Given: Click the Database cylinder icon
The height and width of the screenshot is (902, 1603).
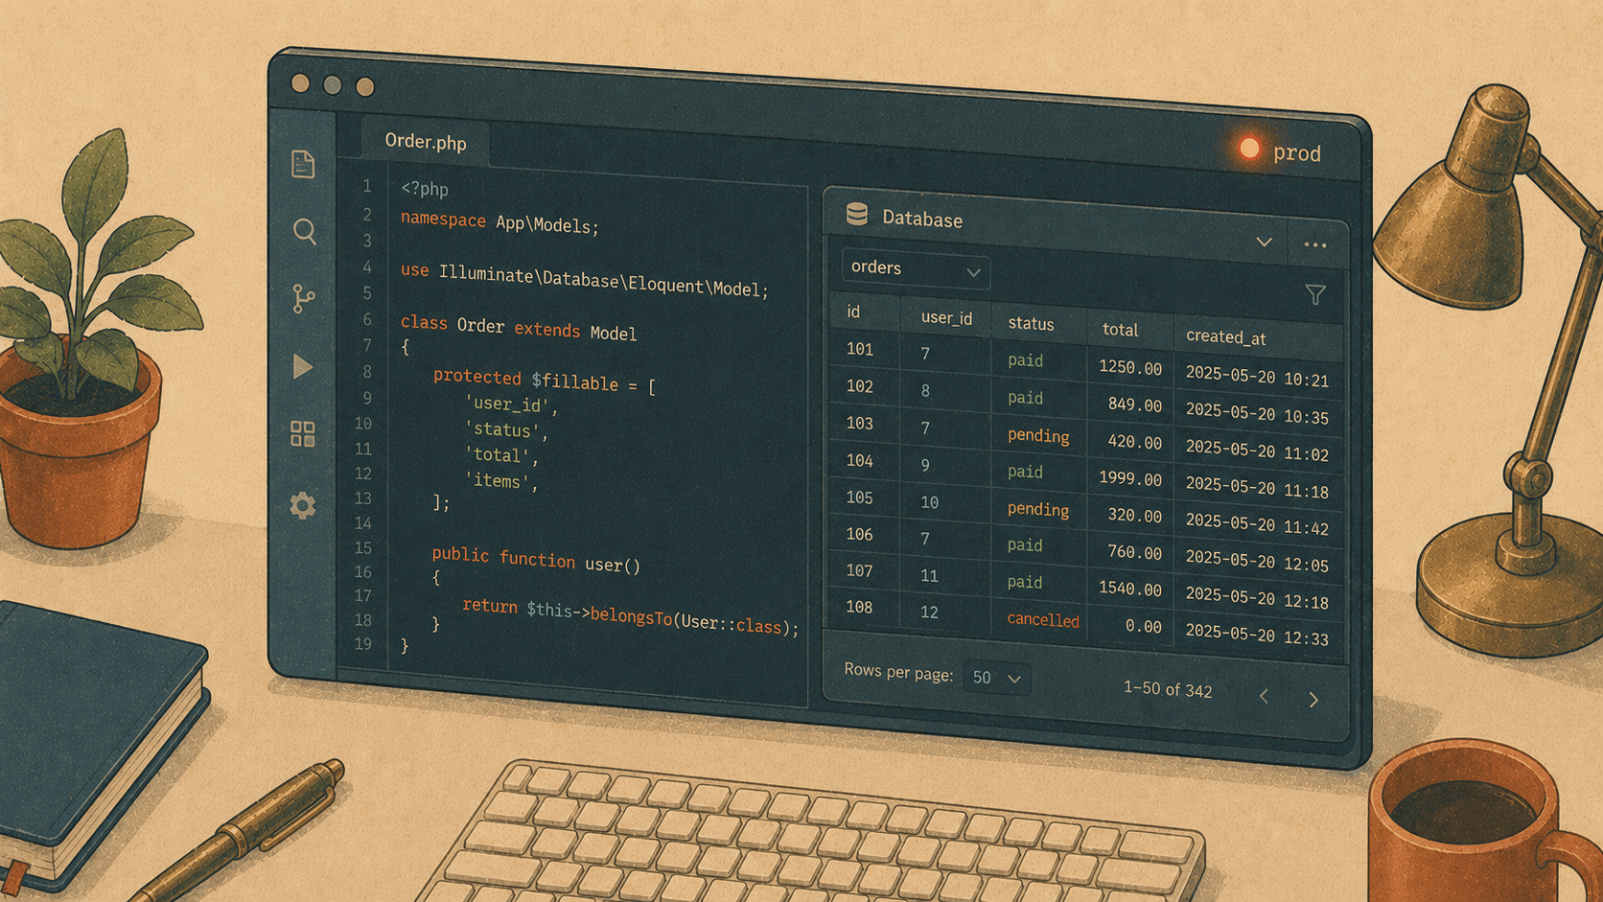Looking at the screenshot, I should click(x=857, y=214).
